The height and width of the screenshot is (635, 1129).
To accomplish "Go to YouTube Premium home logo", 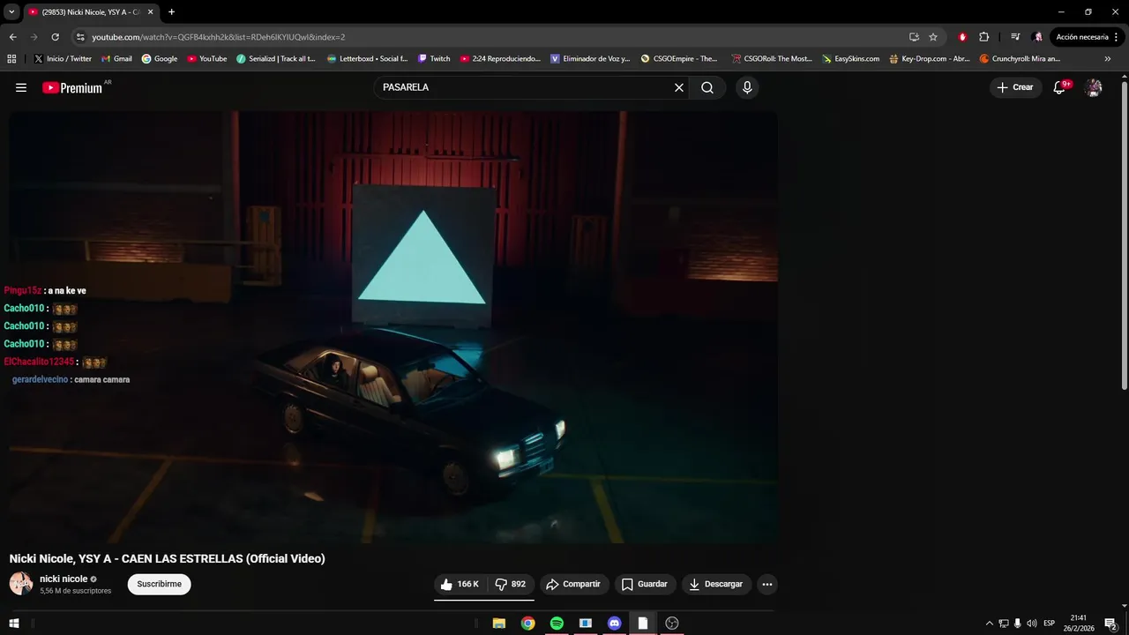I will coord(72,87).
